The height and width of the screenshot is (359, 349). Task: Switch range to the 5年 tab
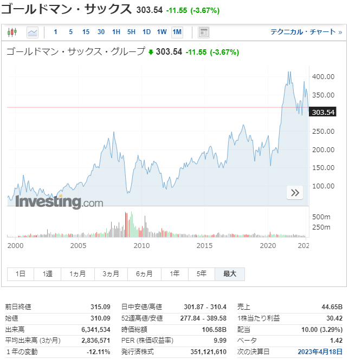[202, 274]
